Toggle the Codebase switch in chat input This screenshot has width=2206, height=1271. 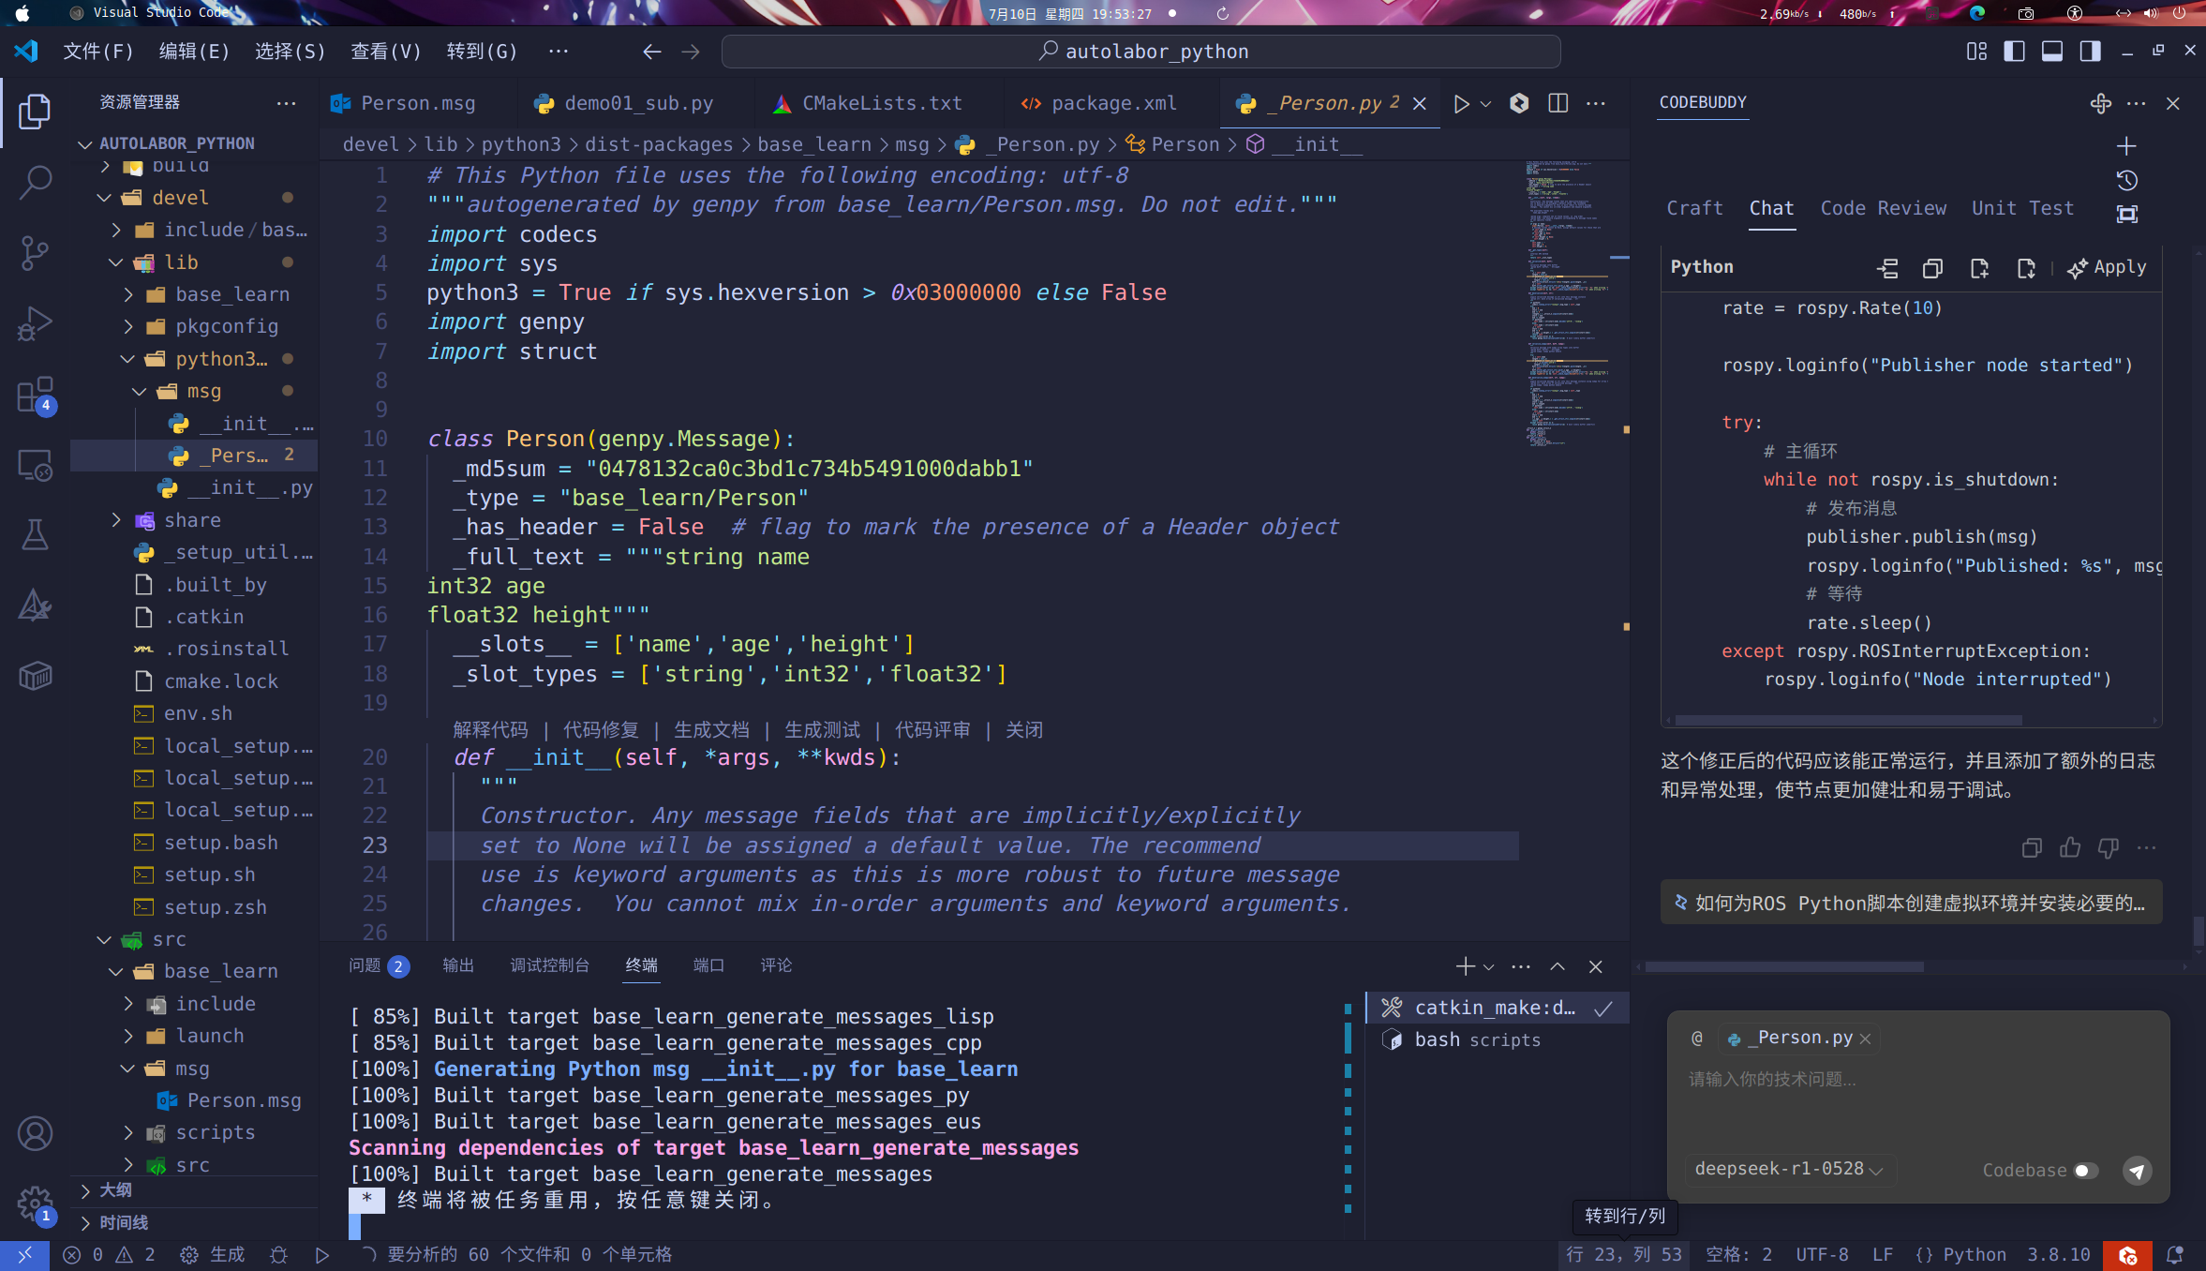[2085, 1171]
